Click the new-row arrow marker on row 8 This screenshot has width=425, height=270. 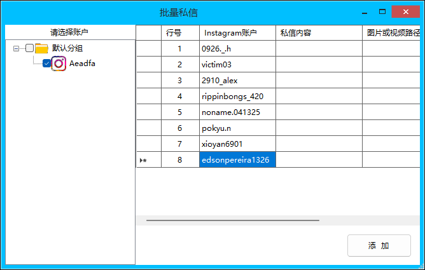[144, 161]
